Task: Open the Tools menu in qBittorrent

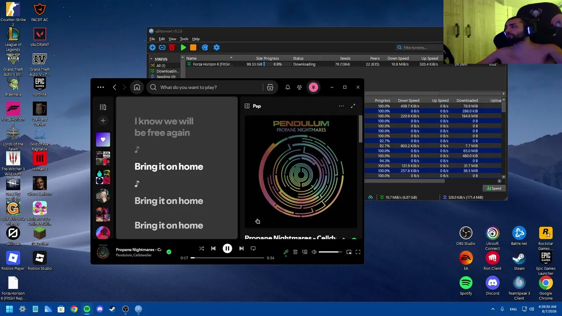Action: tap(184, 39)
